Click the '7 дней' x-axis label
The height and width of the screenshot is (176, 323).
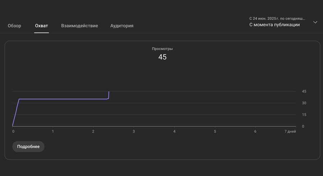290,132
